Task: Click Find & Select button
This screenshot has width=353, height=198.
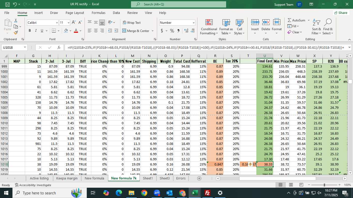Action: click(x=328, y=27)
